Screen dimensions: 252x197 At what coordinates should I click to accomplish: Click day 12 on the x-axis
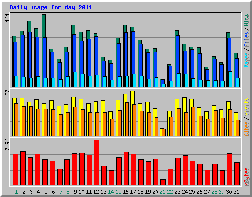(x=96, y=192)
